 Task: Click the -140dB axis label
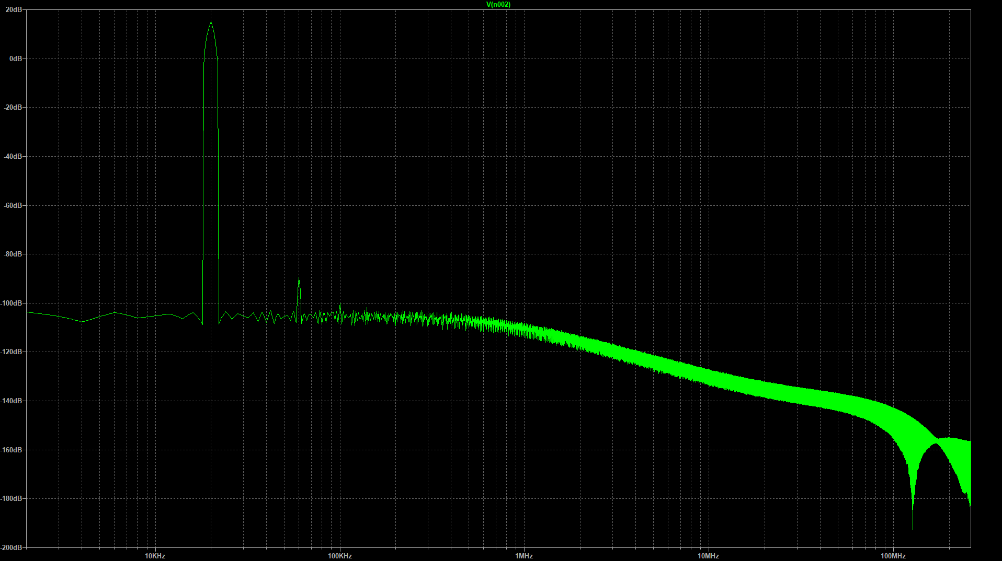(x=12, y=401)
